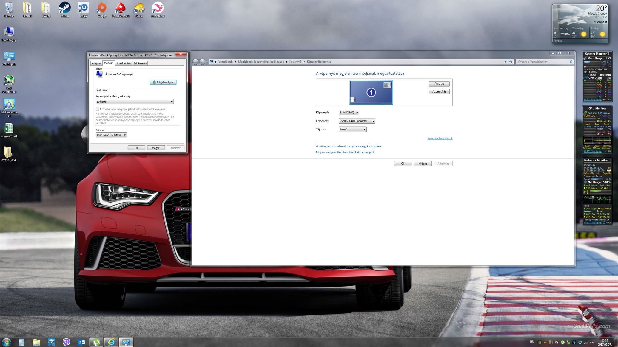Open the Tájolás Fekvő dropdown
The height and width of the screenshot is (347, 618).
352,129
